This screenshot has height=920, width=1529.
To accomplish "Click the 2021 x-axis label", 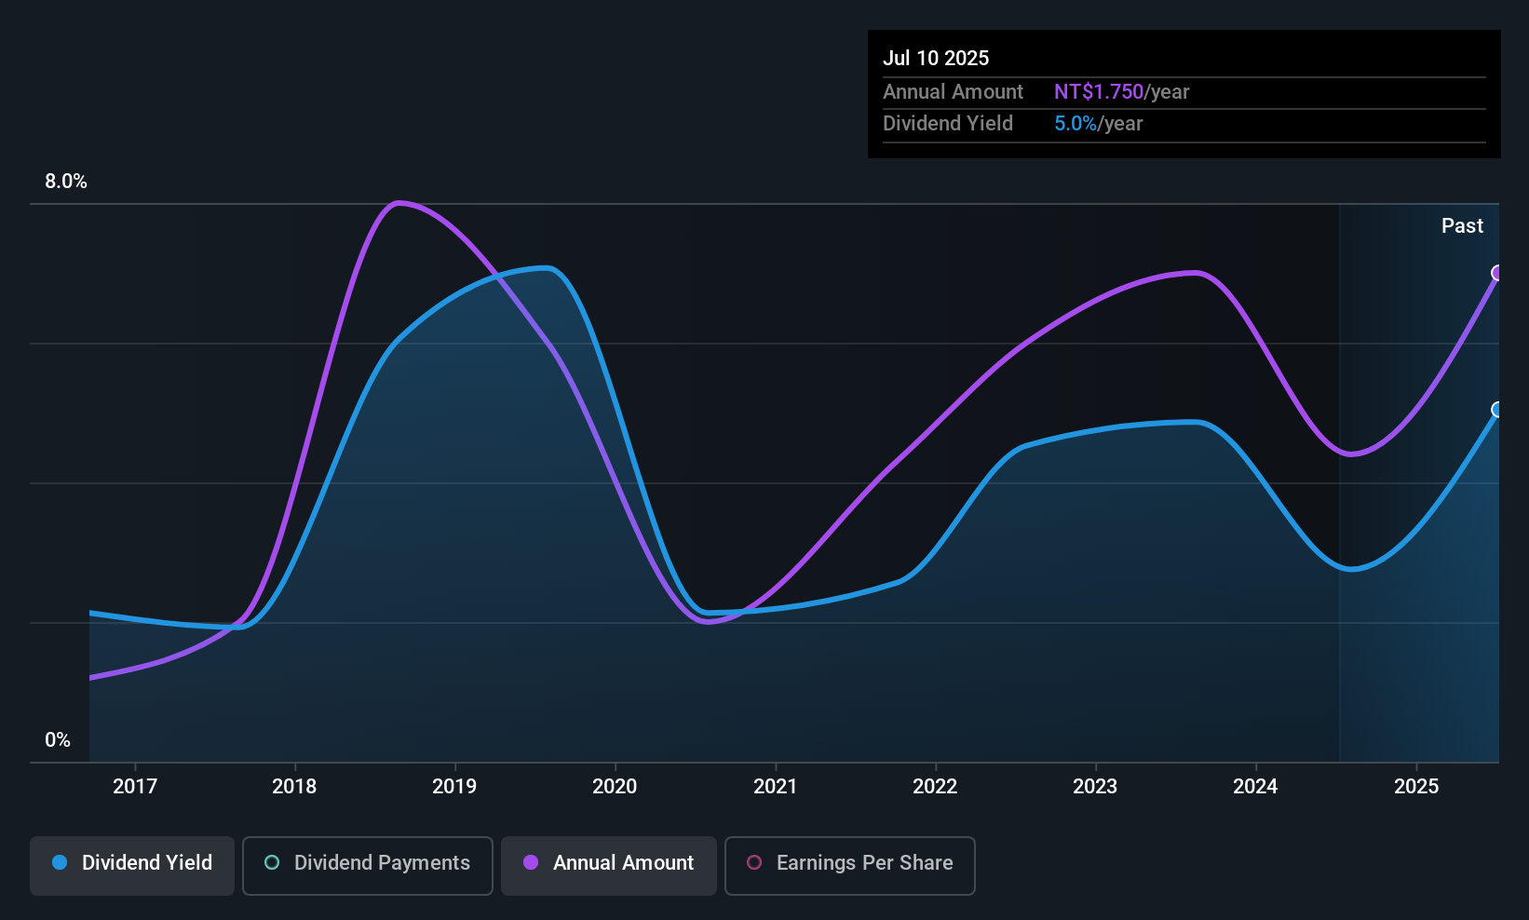I will coord(775,786).
